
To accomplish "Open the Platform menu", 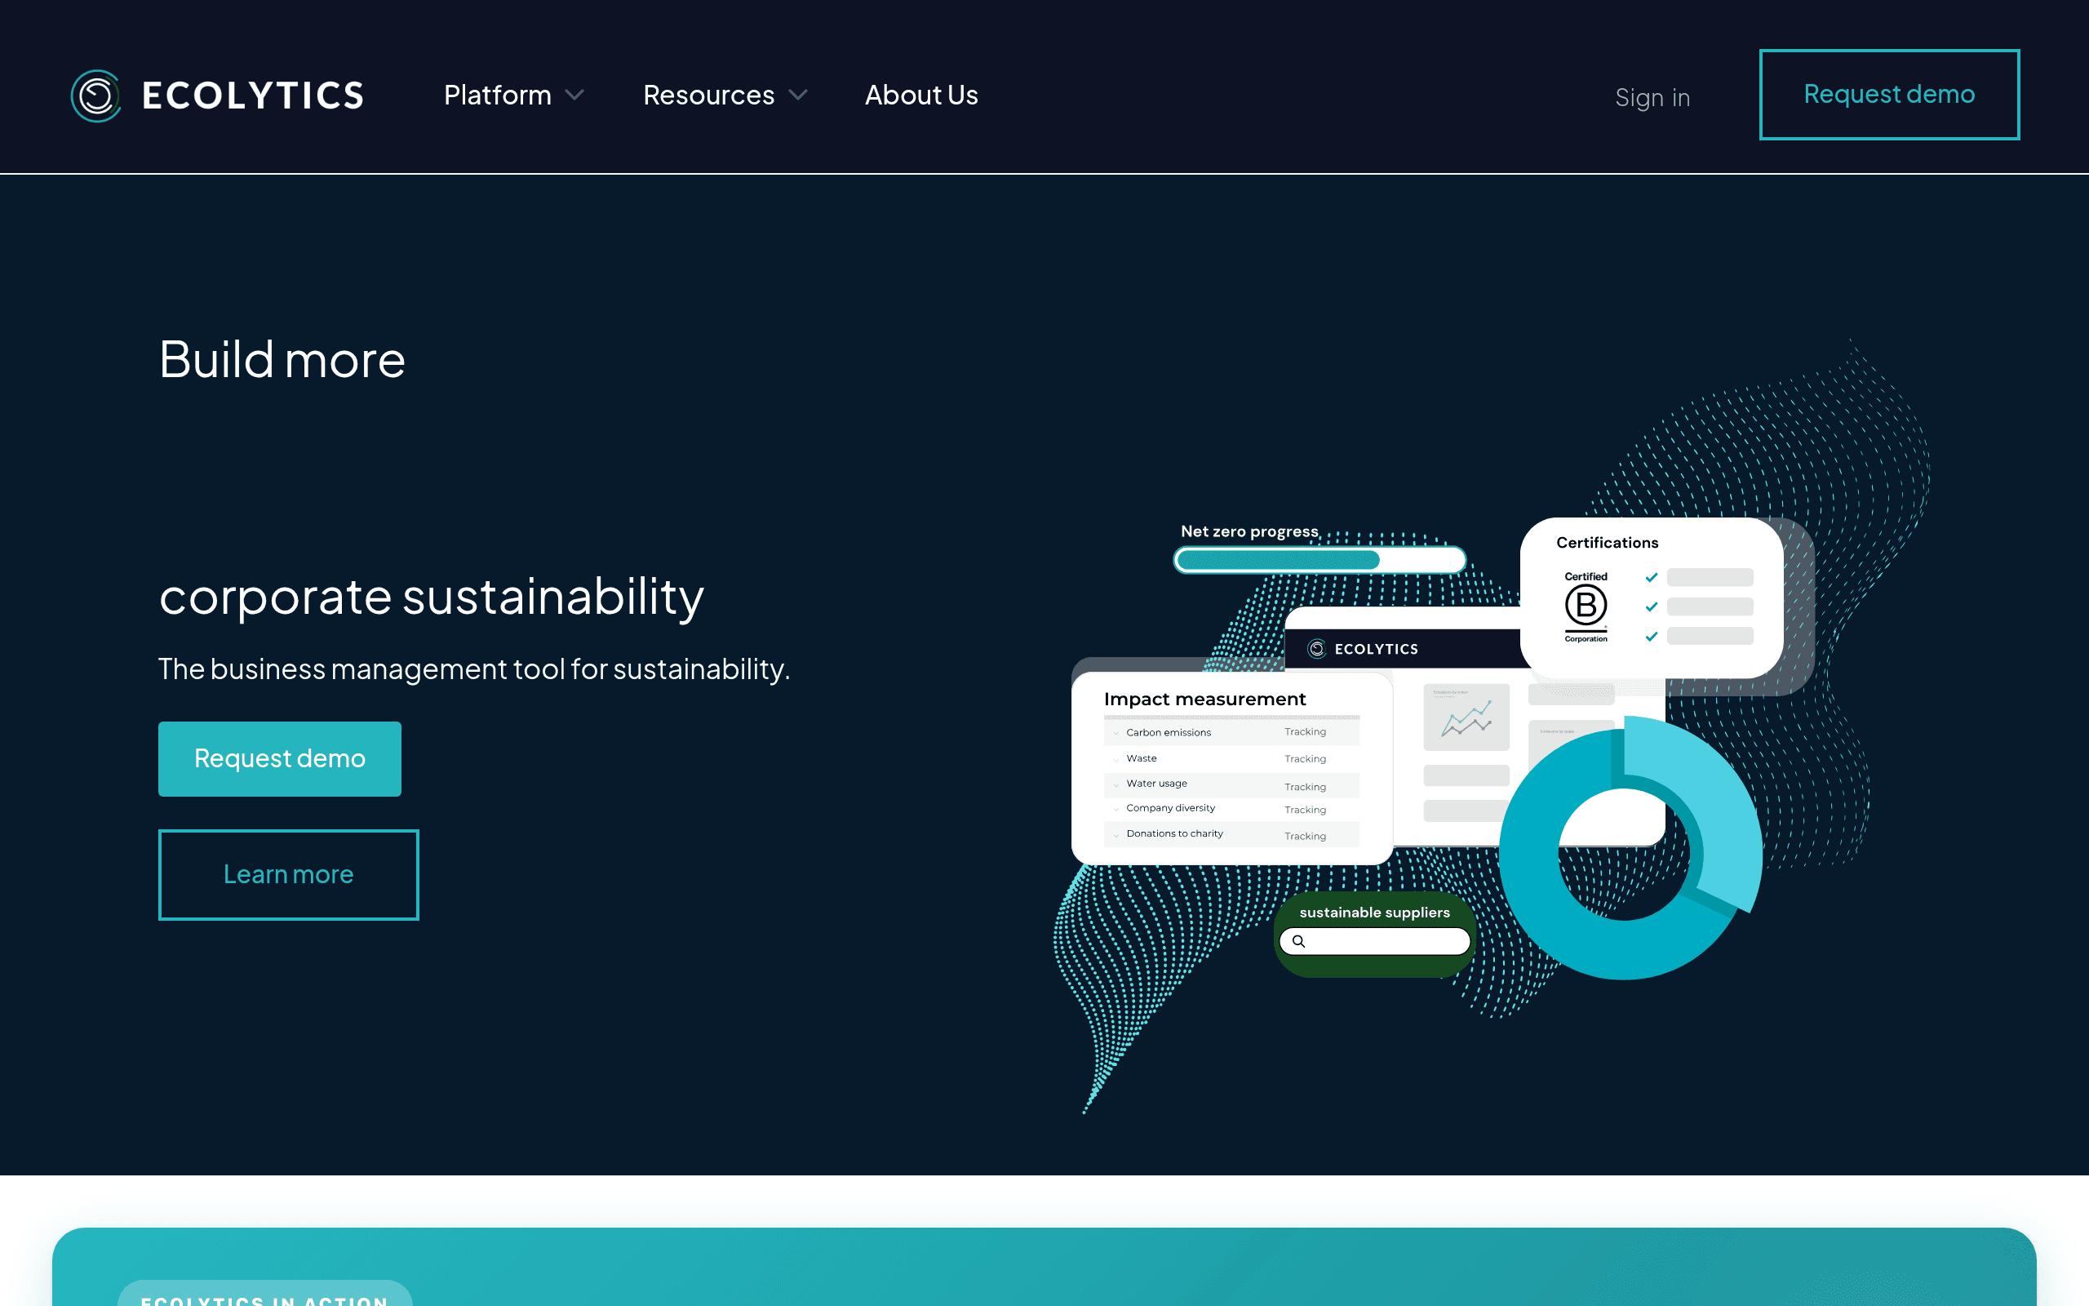I will 497,95.
